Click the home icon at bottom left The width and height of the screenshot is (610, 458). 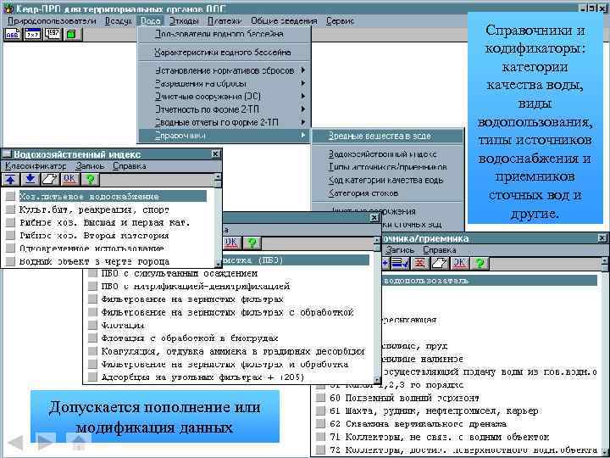(79, 442)
